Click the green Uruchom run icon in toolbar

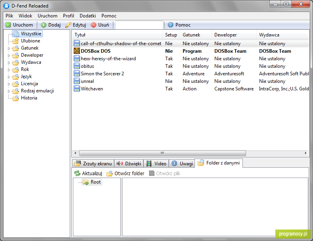[8, 25]
